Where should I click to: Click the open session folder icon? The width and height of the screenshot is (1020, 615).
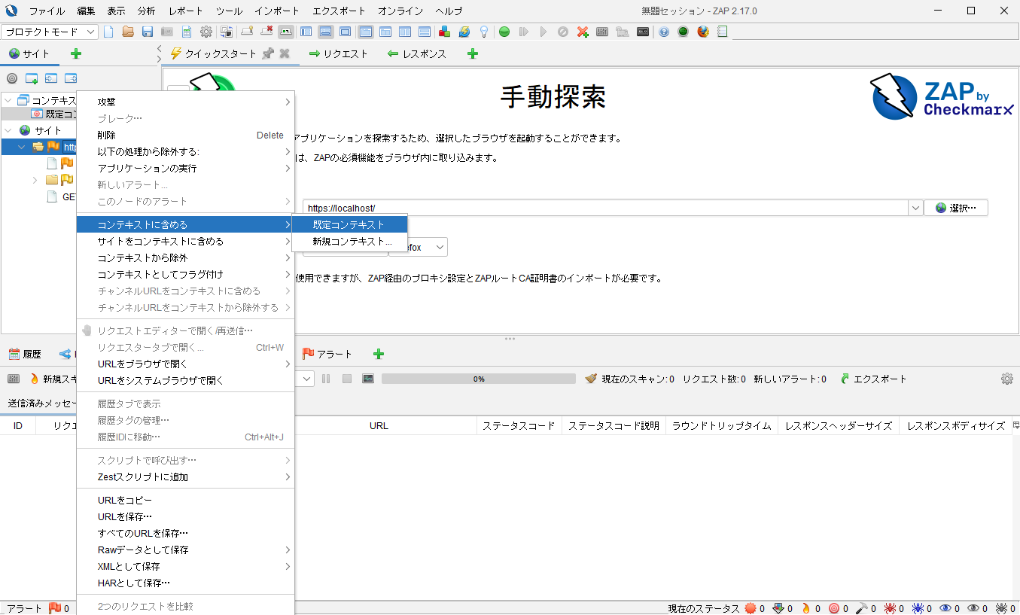128,32
